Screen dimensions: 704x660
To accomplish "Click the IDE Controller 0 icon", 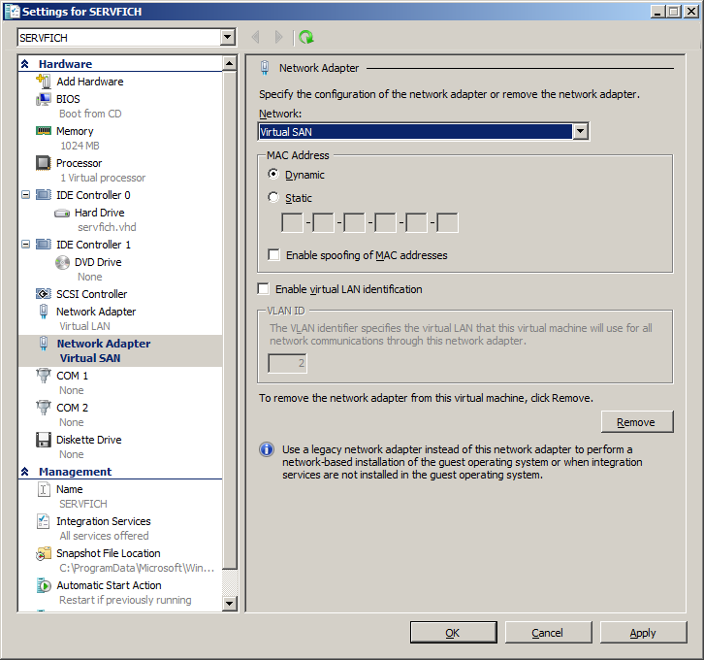I will [43, 195].
